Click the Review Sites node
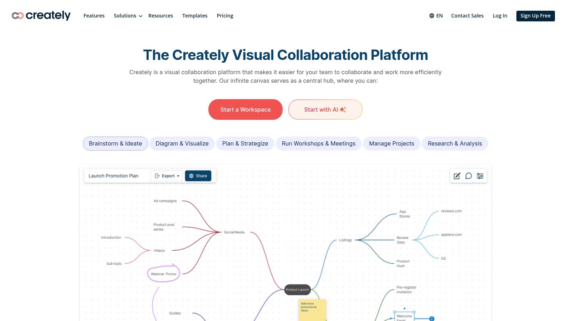Screen dimensions: 571x321 tap(402, 240)
